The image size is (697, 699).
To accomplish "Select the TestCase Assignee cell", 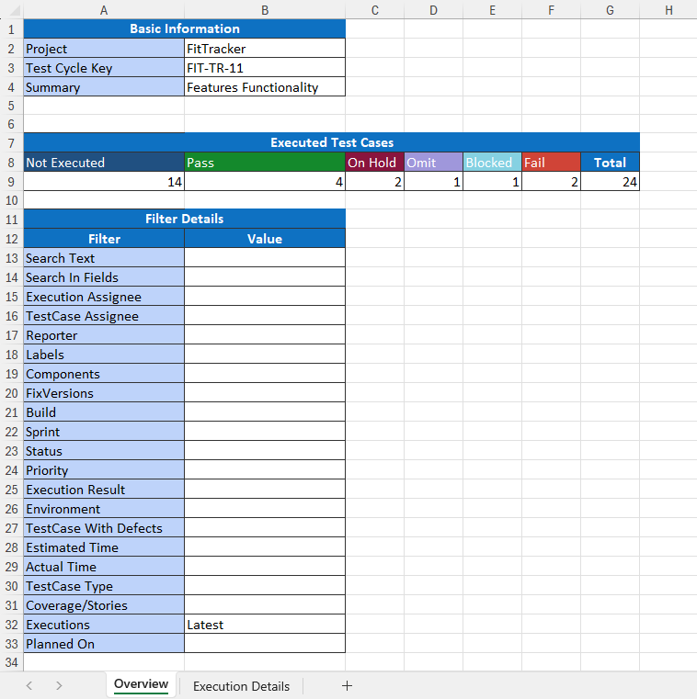I will [x=104, y=316].
